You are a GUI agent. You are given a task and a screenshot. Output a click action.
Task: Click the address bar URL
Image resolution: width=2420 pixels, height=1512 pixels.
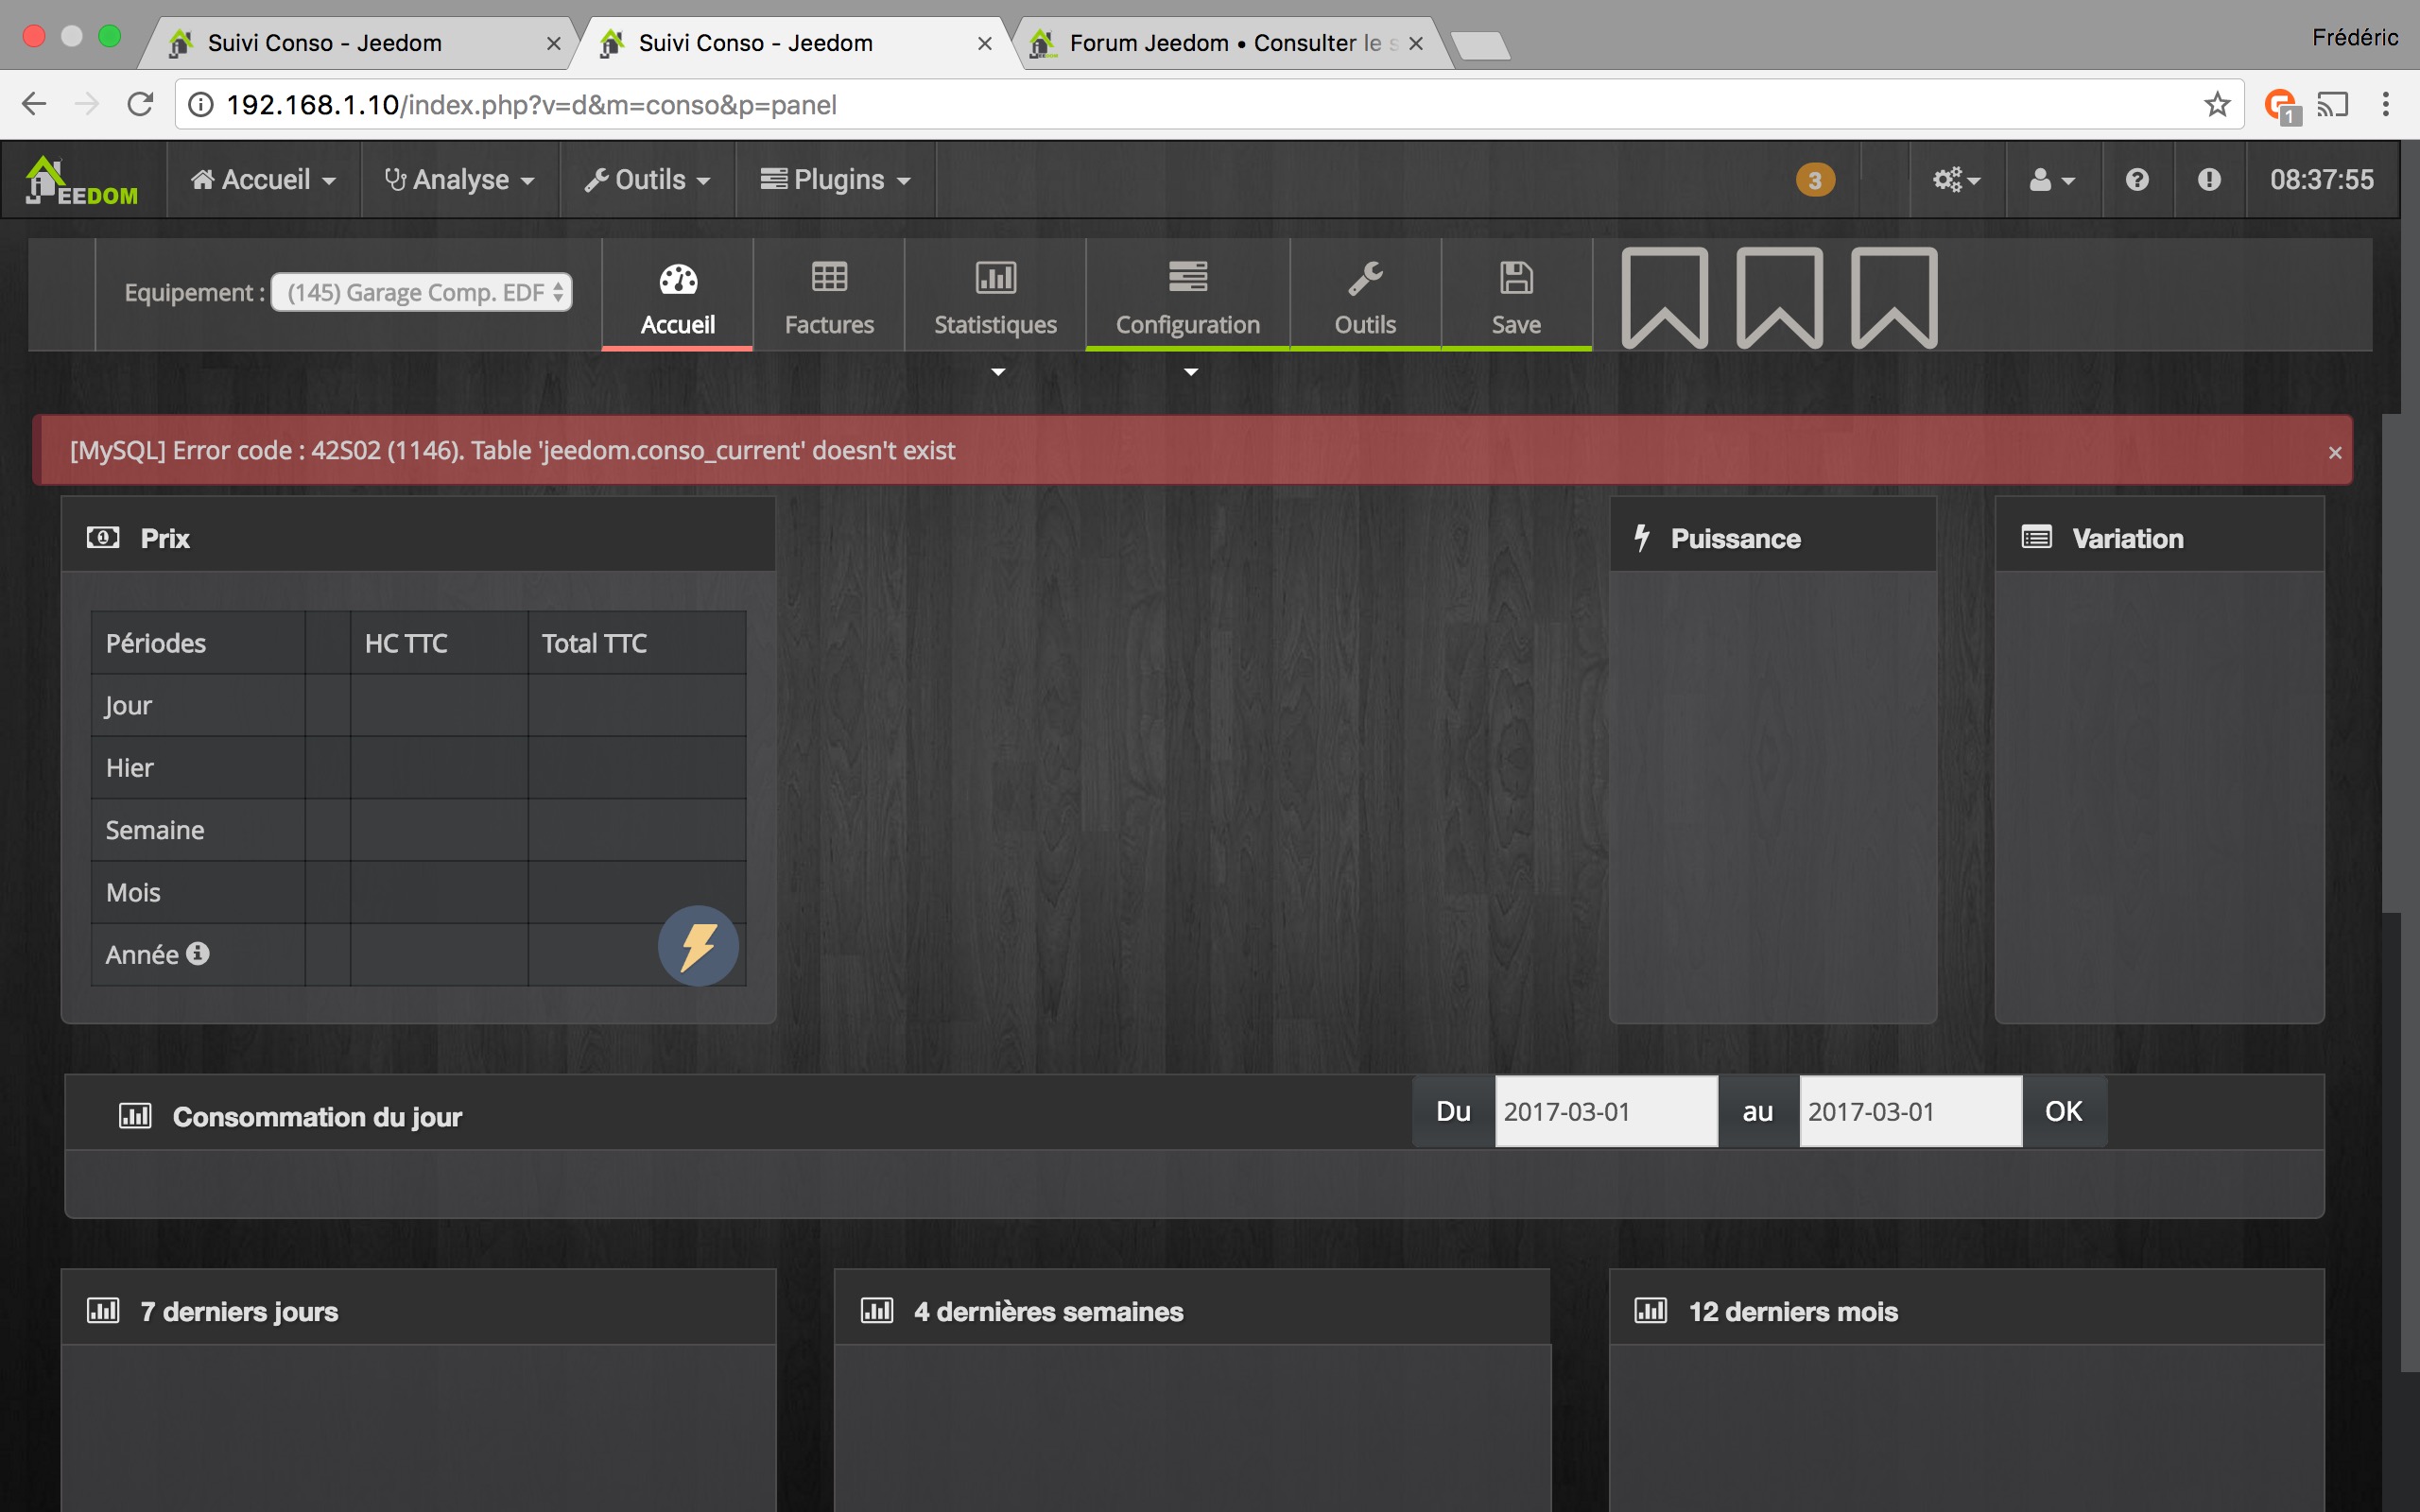(x=532, y=105)
